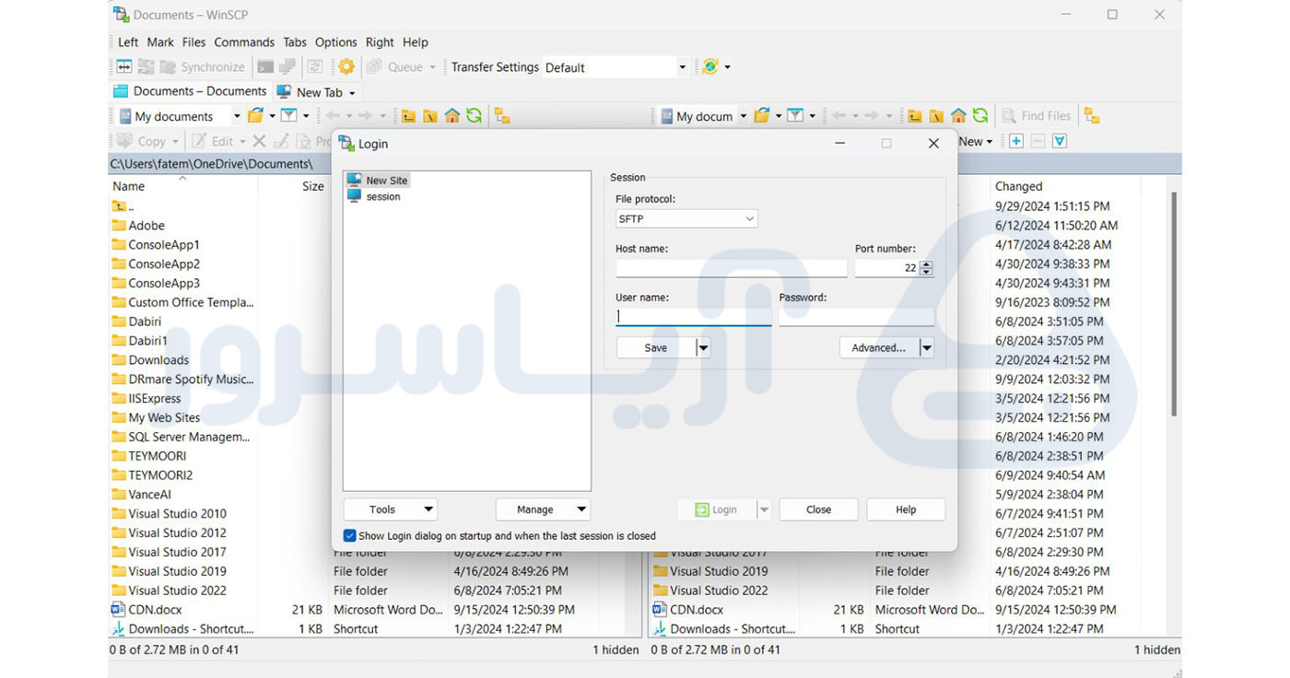The width and height of the screenshot is (1290, 678).
Task: Click the Advanced... button
Action: [879, 347]
